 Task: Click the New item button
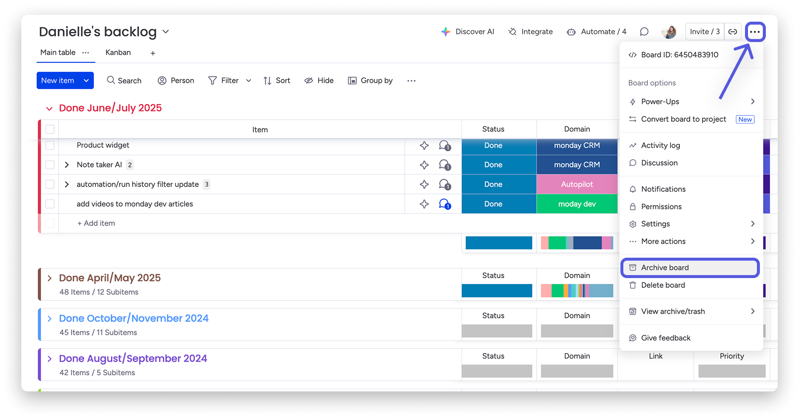click(57, 81)
